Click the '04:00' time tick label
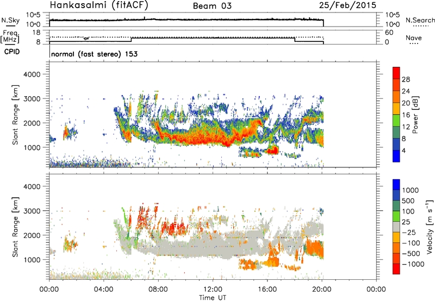The image size is (435, 301). pos(104,289)
